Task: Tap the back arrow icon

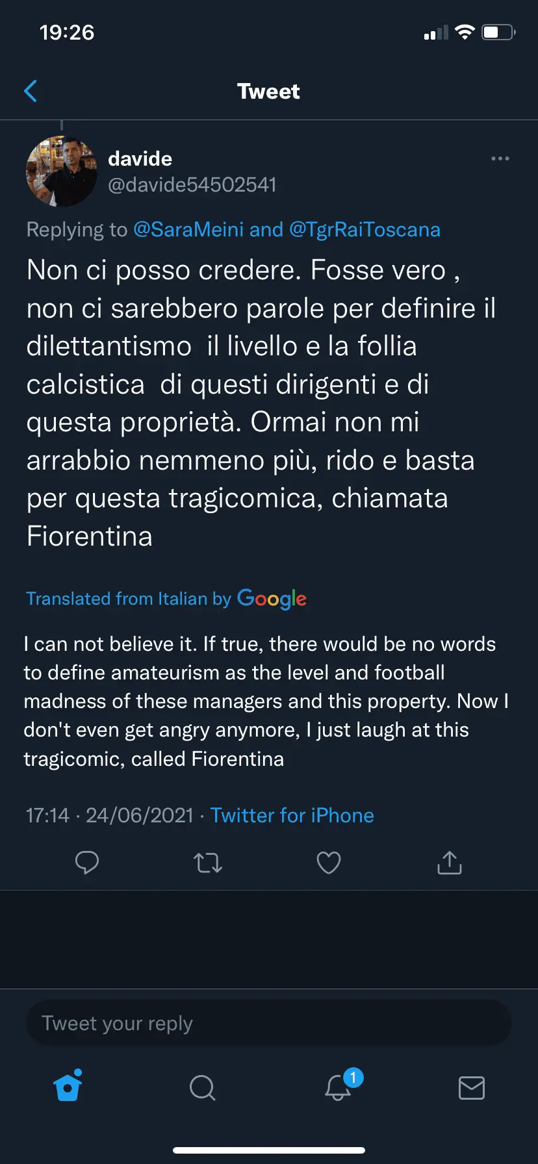Action: pyautogui.click(x=31, y=92)
